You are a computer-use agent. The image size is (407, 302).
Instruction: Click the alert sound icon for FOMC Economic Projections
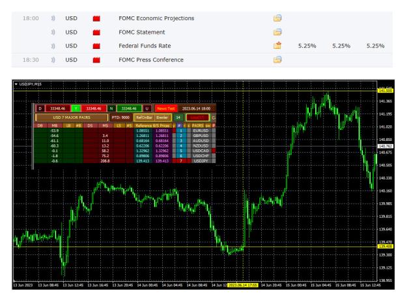coord(53,18)
